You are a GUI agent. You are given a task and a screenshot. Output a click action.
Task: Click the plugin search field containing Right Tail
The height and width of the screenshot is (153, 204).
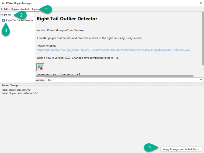[x=17, y=15]
